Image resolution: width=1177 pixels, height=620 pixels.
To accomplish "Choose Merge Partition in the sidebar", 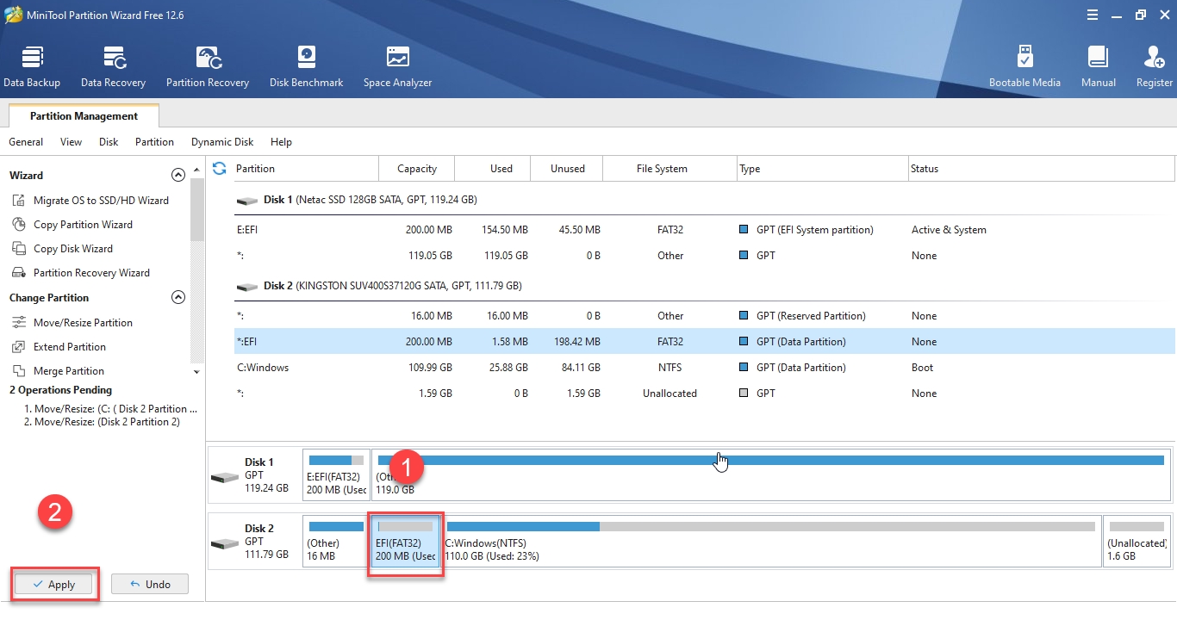I will [69, 371].
